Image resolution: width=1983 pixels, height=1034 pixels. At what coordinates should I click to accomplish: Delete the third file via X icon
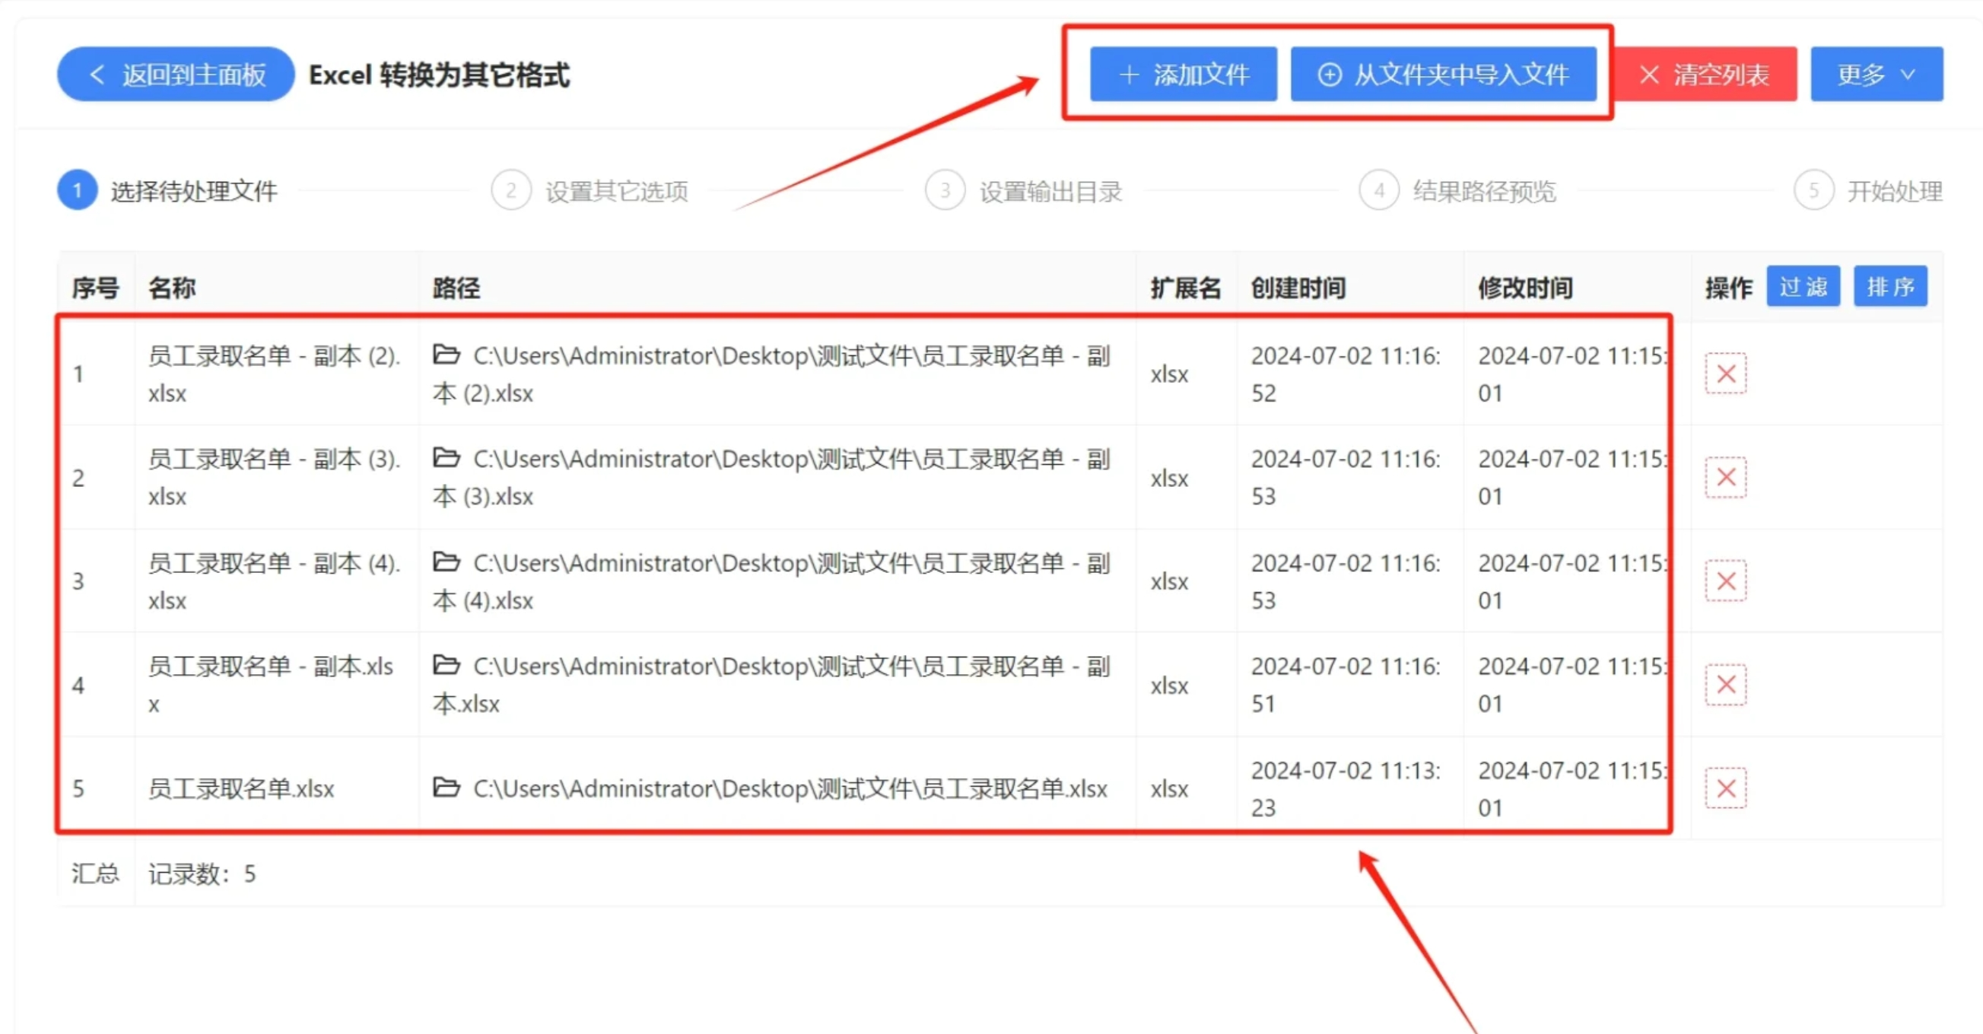tap(1725, 581)
